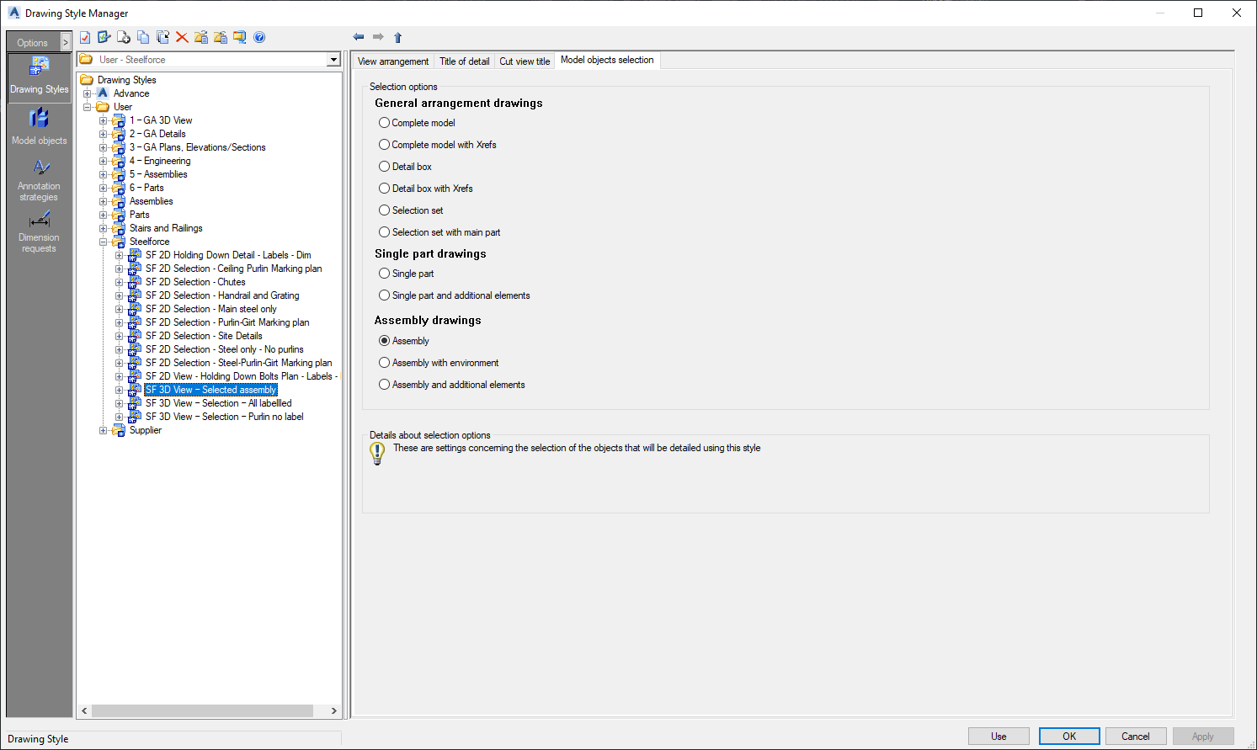Click the OK button
The height and width of the screenshot is (750, 1257).
(x=1069, y=737)
